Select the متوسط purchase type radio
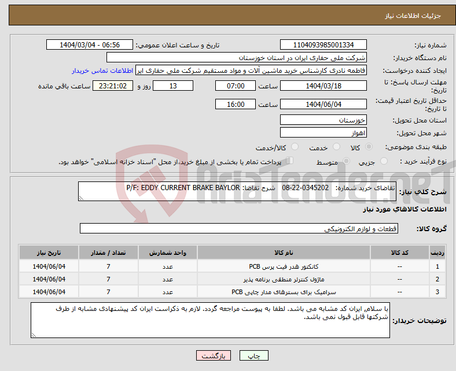Image resolution: width=456 pixels, height=371 pixels. (346, 161)
